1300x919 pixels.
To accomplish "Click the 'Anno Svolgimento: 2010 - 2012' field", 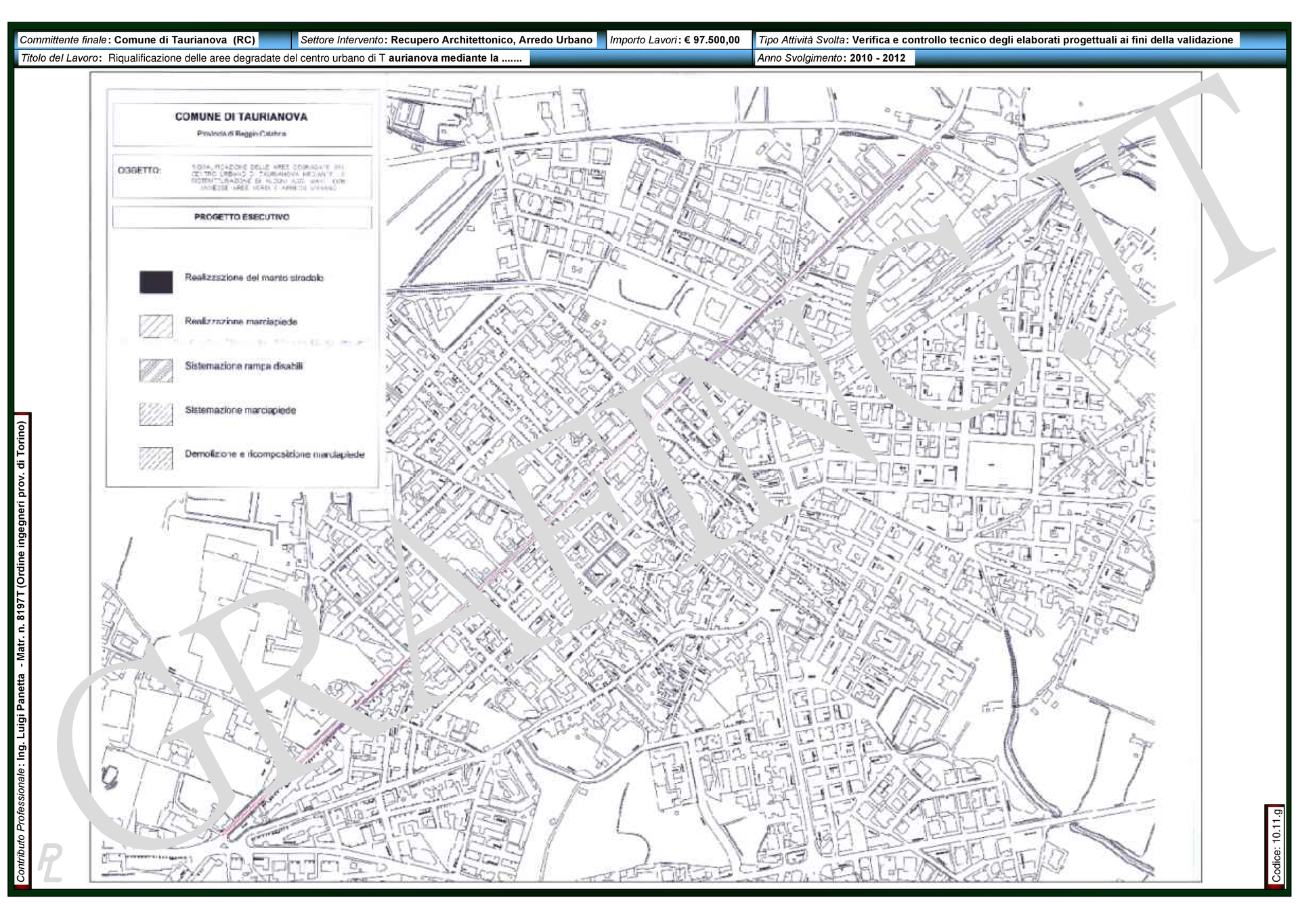I will pos(831,58).
